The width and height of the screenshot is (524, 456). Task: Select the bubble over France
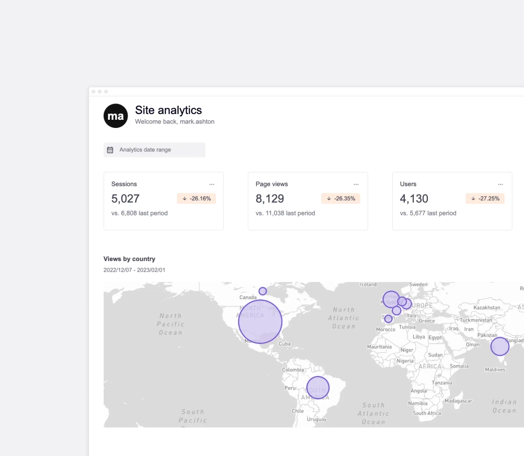point(397,311)
